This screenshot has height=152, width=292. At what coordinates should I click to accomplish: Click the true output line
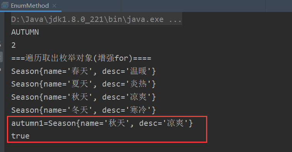[x=20, y=136]
